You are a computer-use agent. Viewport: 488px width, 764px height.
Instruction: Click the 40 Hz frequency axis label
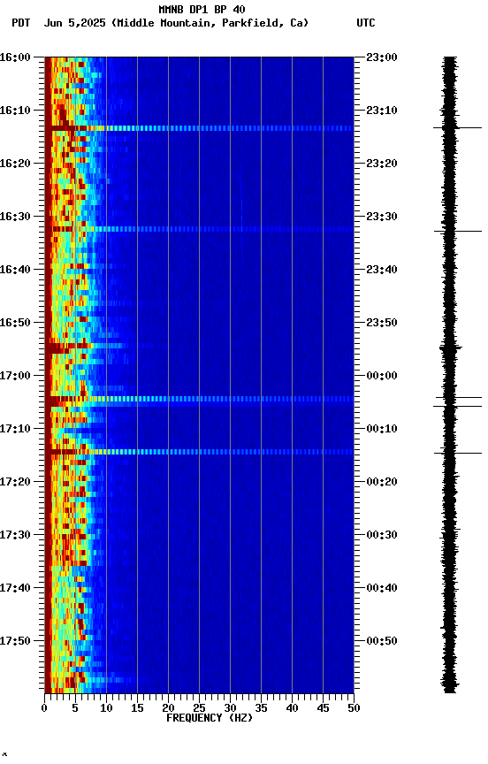click(x=293, y=709)
